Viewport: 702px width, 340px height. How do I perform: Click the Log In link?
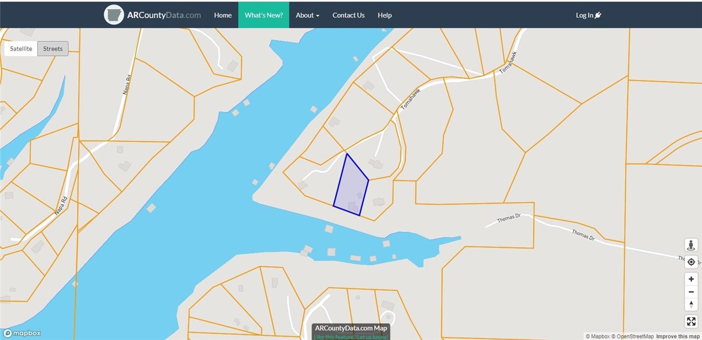pos(588,15)
